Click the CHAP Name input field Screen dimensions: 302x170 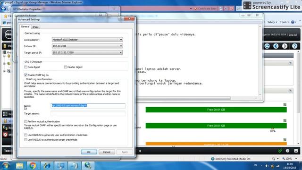(88, 106)
